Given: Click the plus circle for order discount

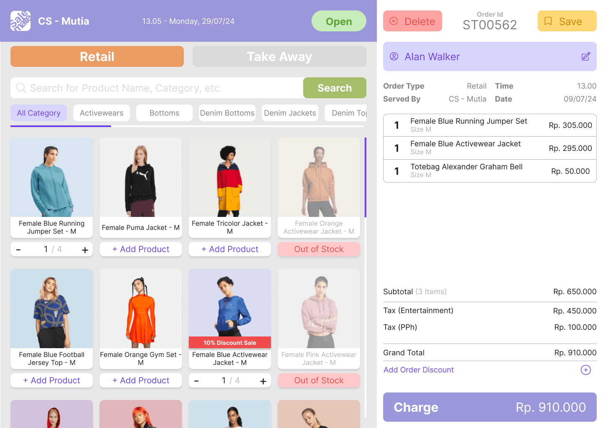Looking at the screenshot, I should (x=585, y=370).
